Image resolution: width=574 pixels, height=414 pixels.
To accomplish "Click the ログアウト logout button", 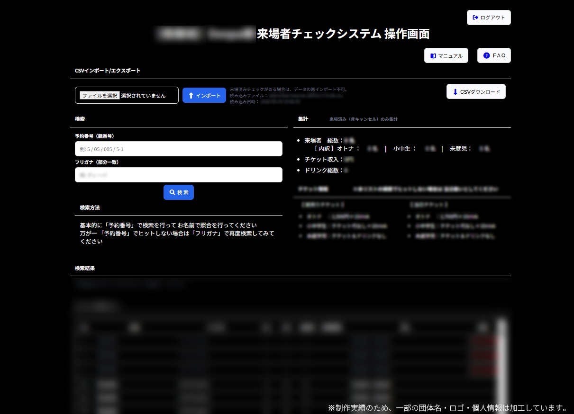I will [489, 18].
